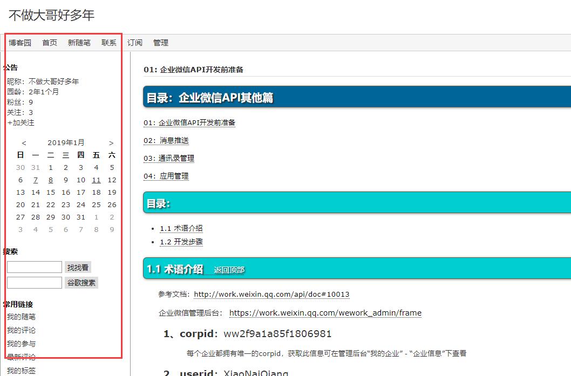Open the directory link 04: 应用管理
The image size is (571, 376).
point(166,176)
